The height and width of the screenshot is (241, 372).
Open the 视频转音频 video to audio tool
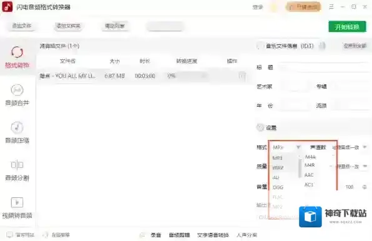click(x=17, y=208)
